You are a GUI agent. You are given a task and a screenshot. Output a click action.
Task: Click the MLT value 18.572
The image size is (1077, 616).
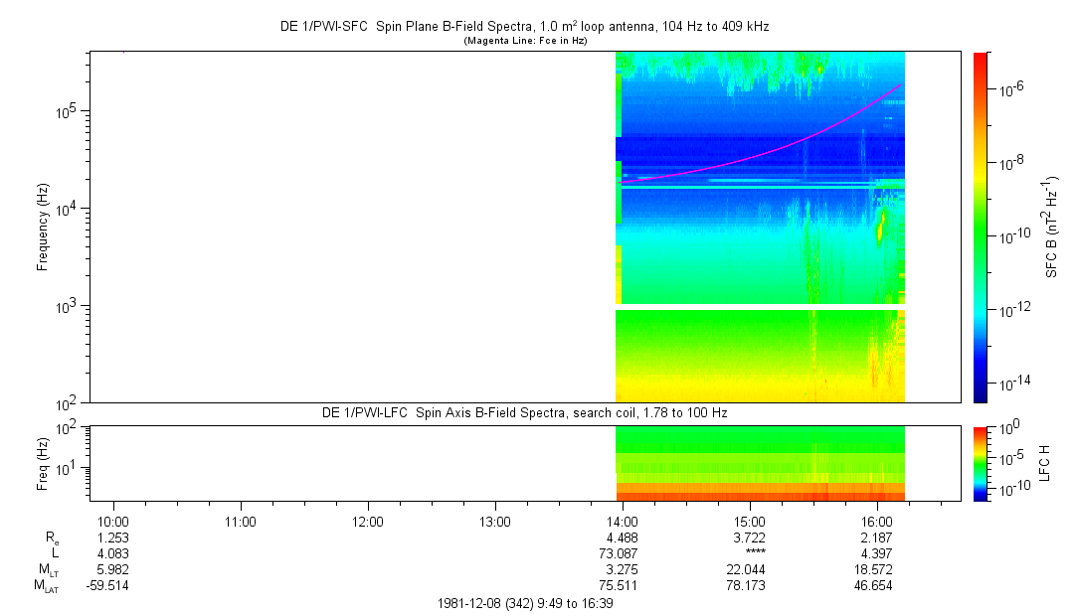click(876, 569)
